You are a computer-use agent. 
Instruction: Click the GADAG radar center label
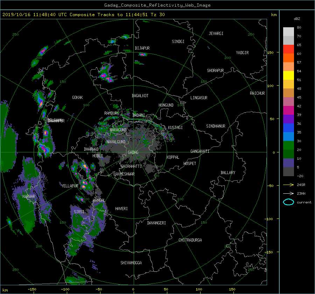coord(133,152)
